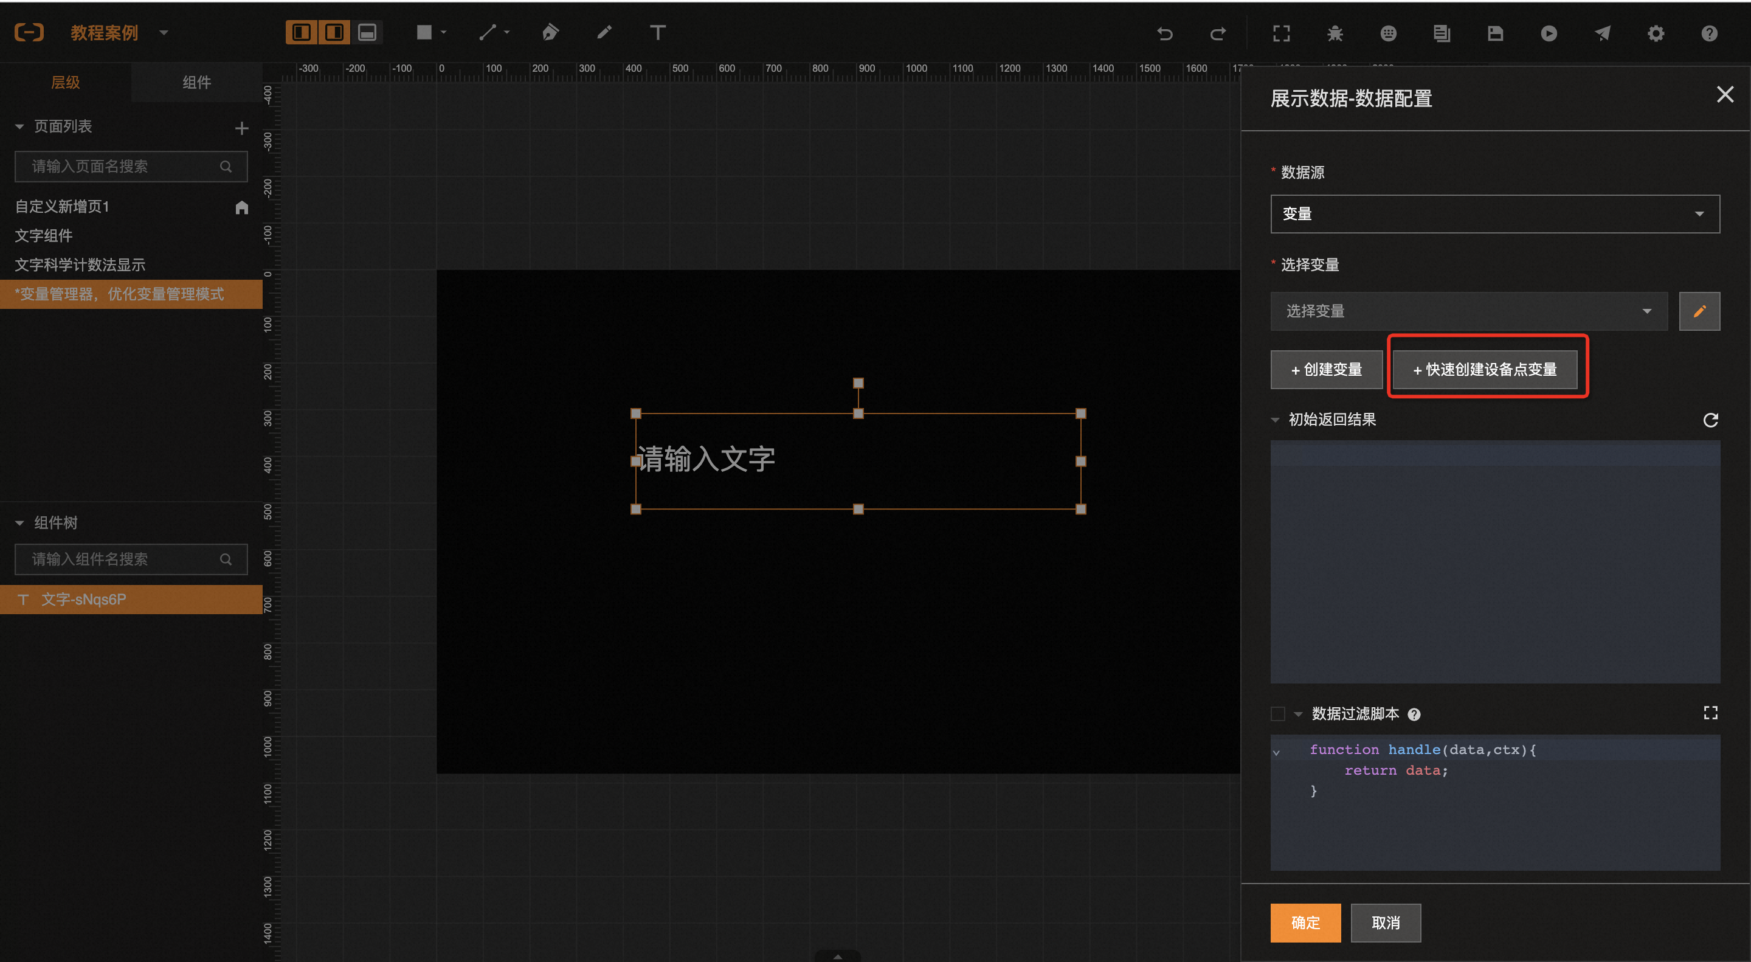Enable the data filter script checkbox
Image resolution: width=1751 pixels, height=962 pixels.
(1277, 713)
